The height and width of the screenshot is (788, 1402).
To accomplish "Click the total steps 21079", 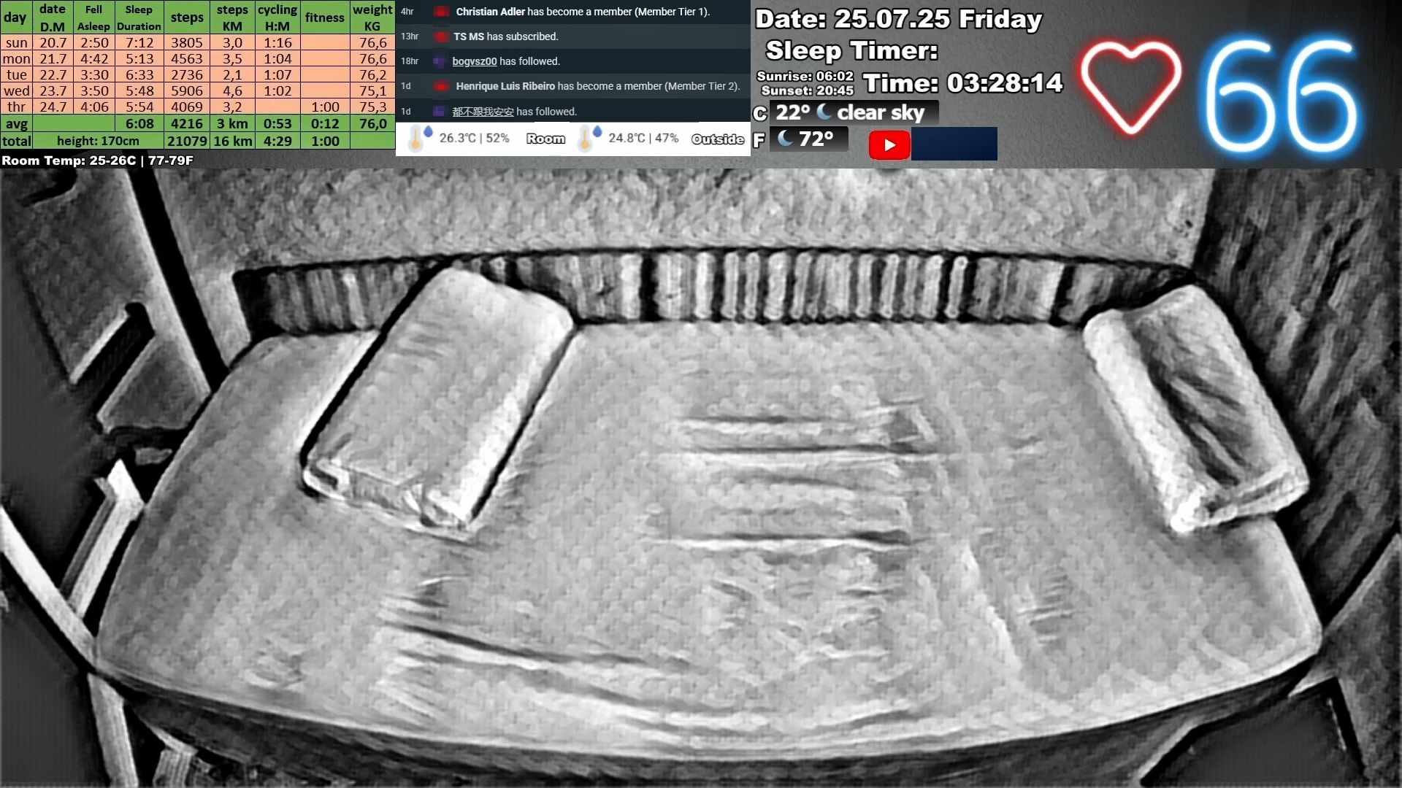I will pos(187,141).
